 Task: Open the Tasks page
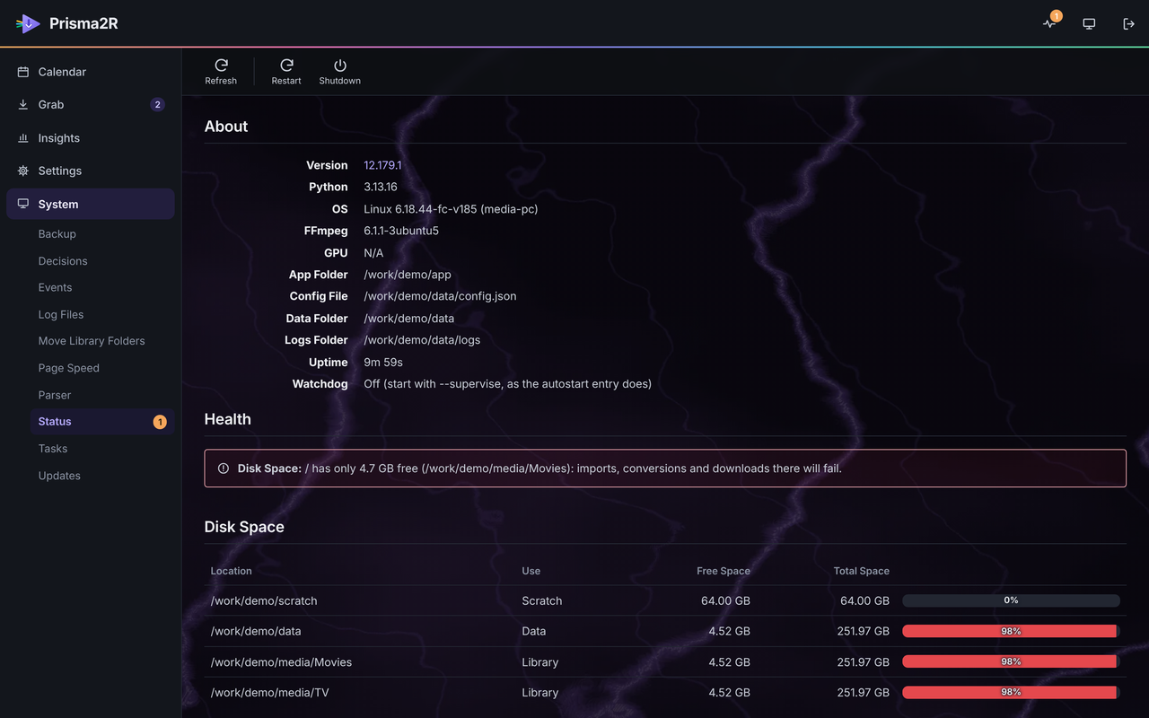[x=53, y=449]
